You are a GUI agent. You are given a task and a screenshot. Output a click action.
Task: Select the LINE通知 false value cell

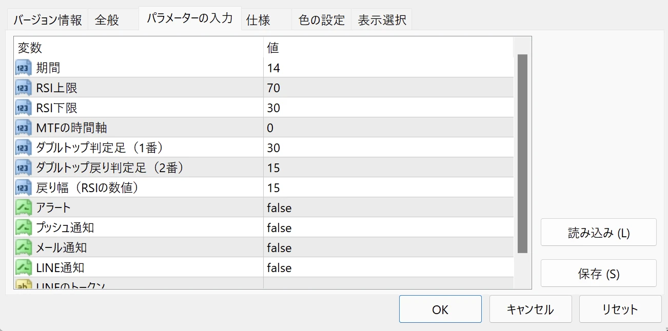388,268
